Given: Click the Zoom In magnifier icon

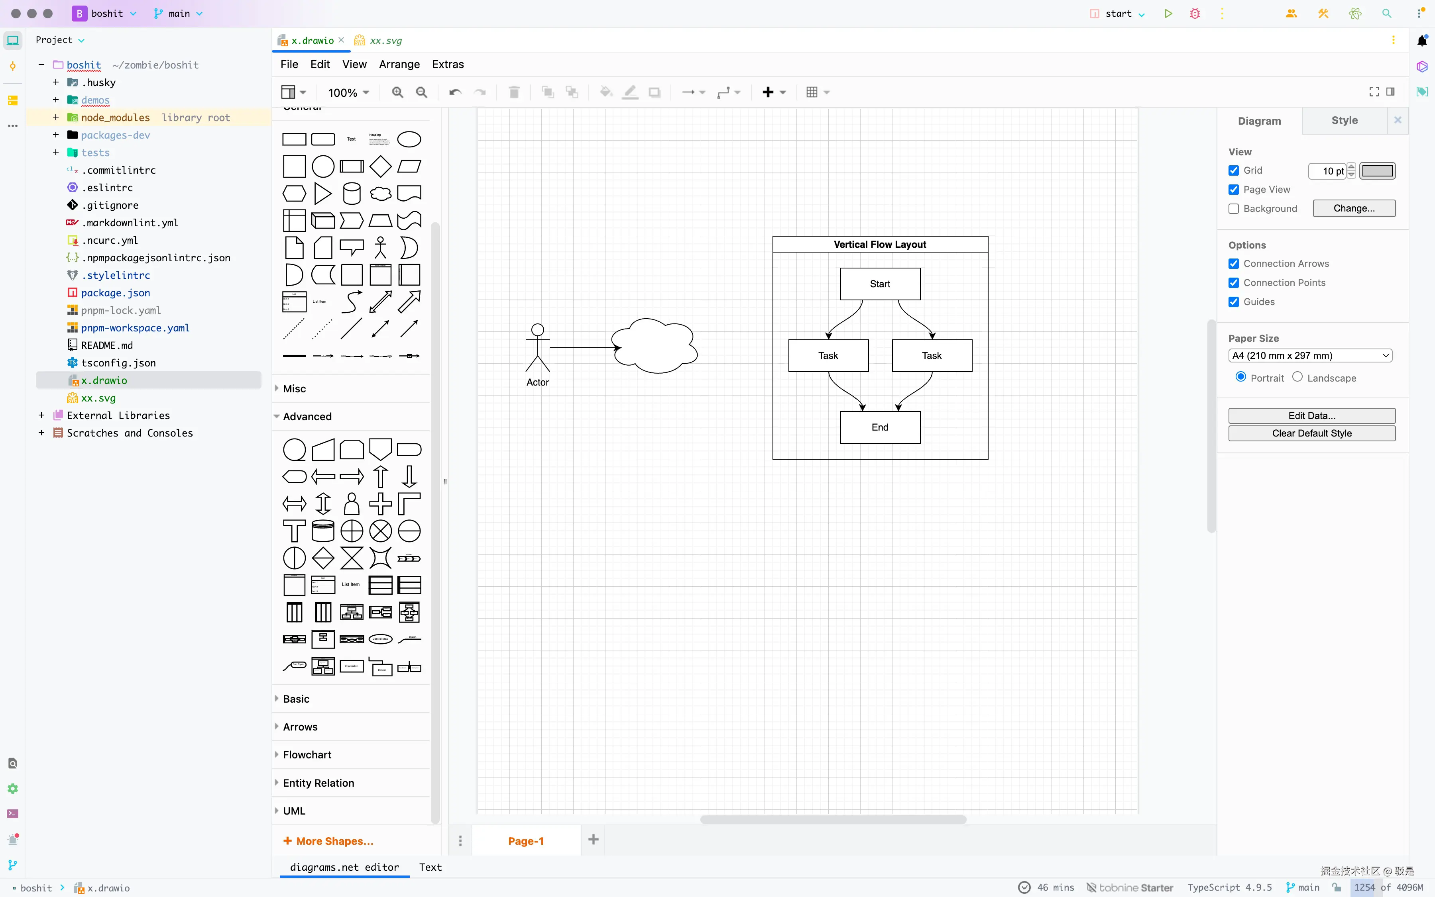Looking at the screenshot, I should (x=397, y=92).
